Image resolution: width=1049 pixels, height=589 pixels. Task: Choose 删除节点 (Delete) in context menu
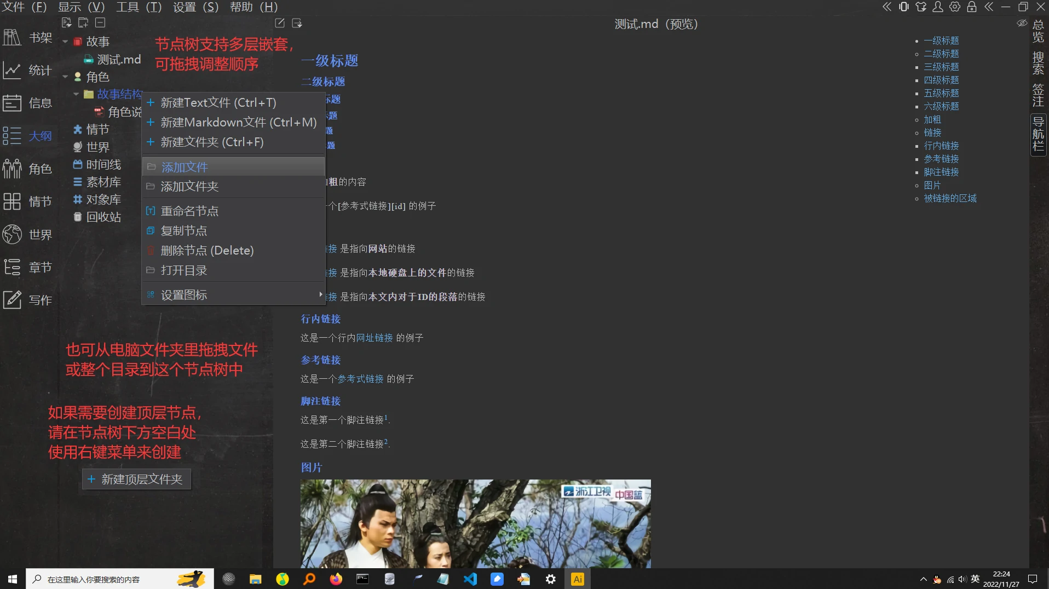click(x=234, y=250)
